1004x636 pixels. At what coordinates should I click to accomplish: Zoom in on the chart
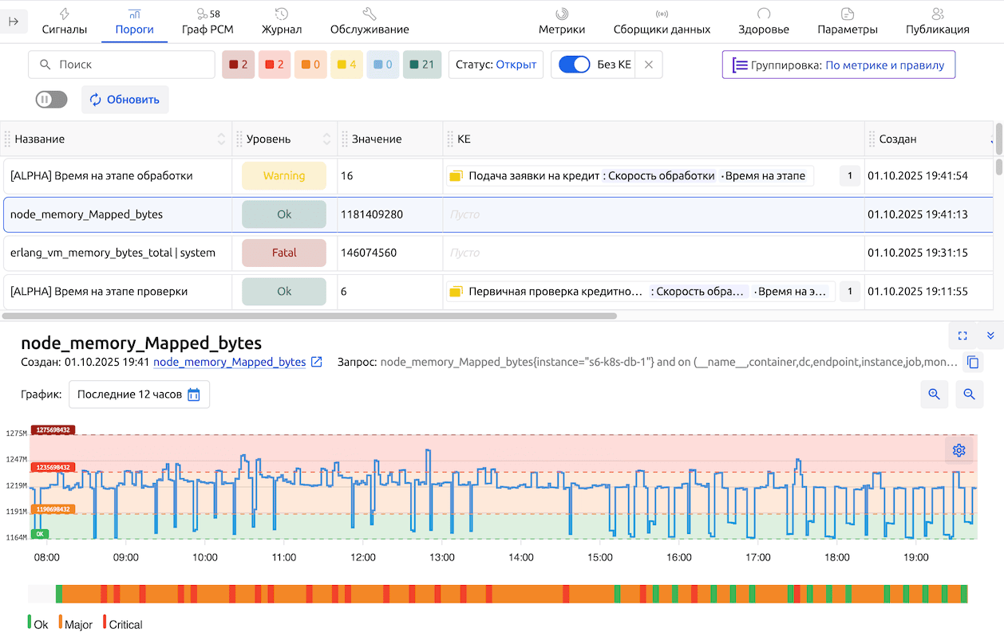point(934,394)
